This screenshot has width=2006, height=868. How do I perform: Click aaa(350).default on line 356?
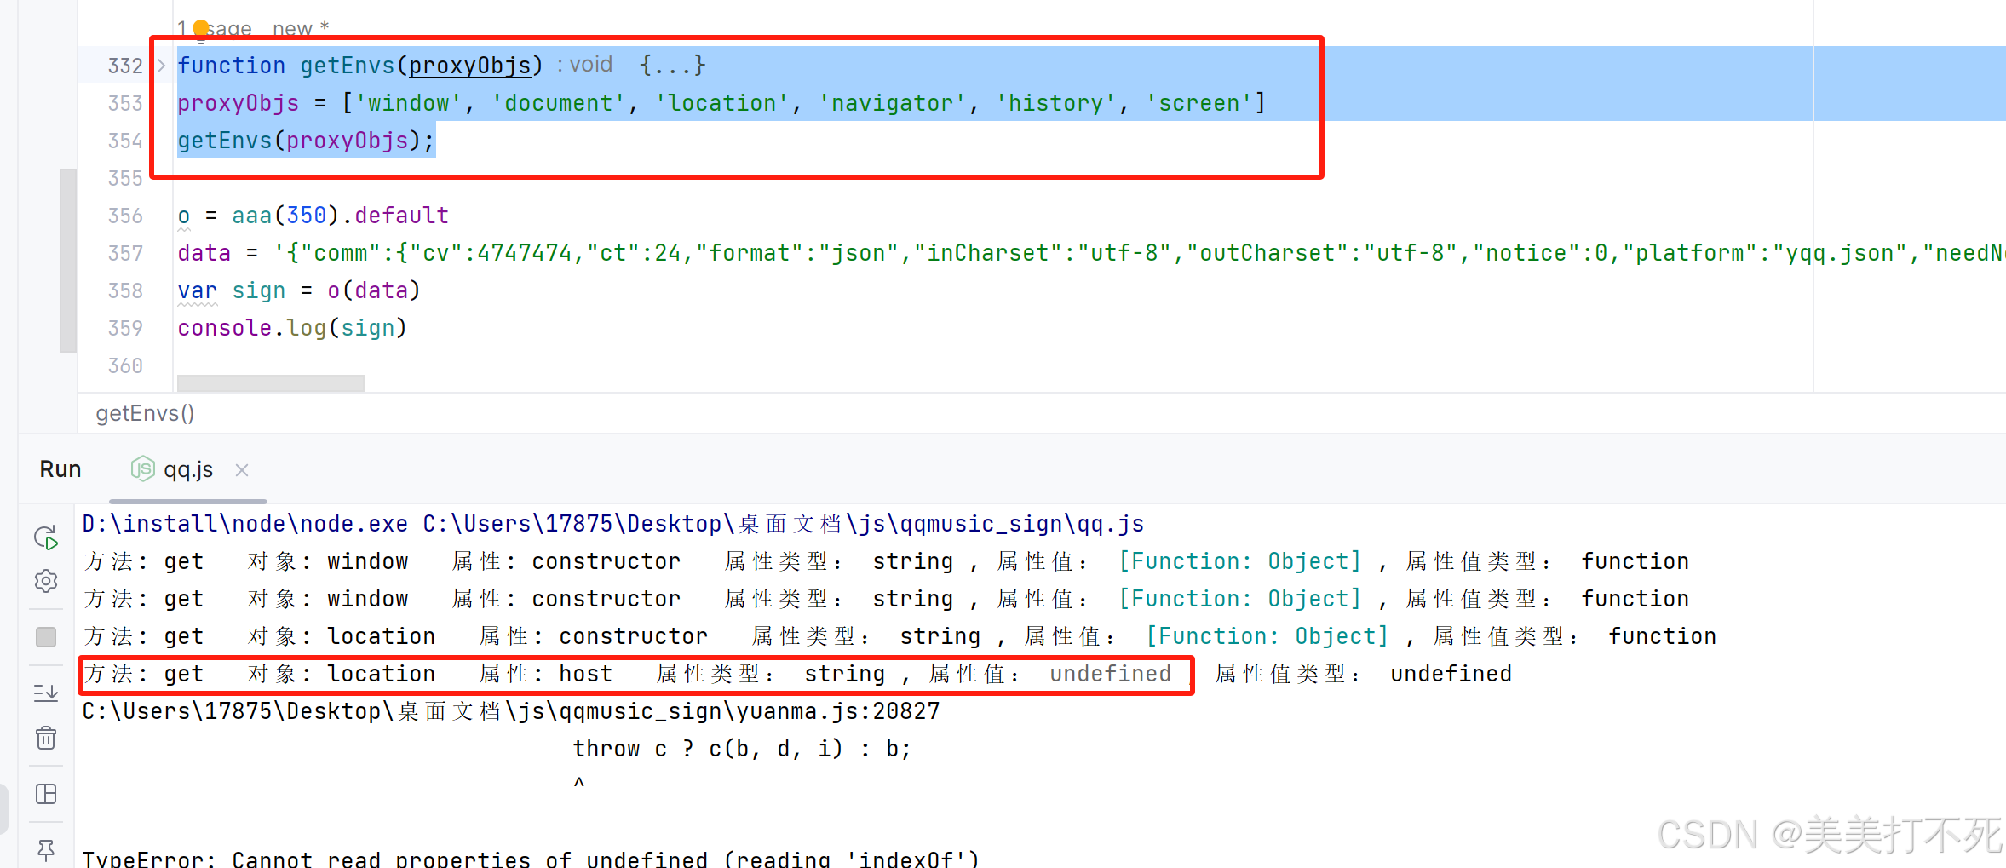pos(340,215)
